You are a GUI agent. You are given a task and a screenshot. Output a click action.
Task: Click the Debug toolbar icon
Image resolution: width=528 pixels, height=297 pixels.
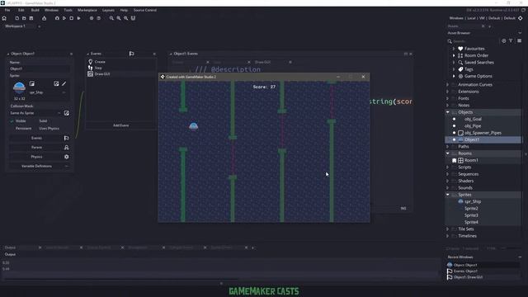57,18
